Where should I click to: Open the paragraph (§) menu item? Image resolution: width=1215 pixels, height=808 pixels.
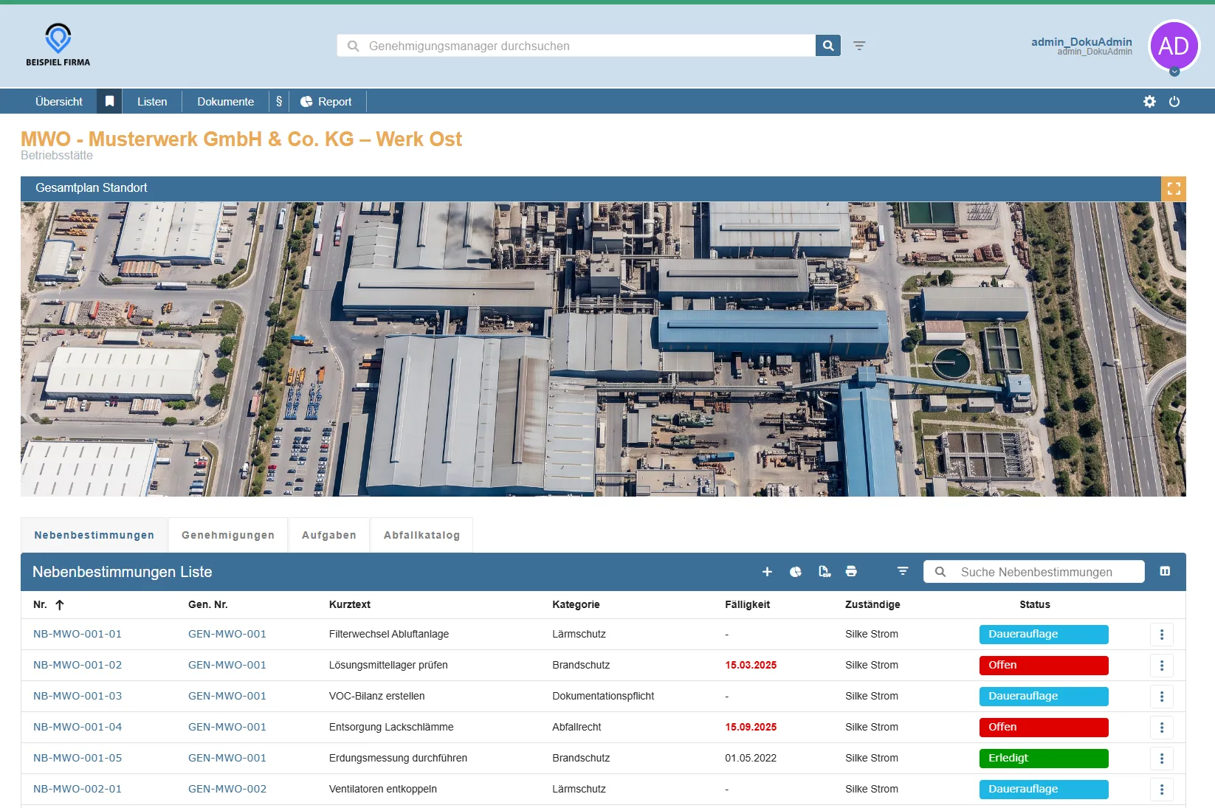(279, 101)
